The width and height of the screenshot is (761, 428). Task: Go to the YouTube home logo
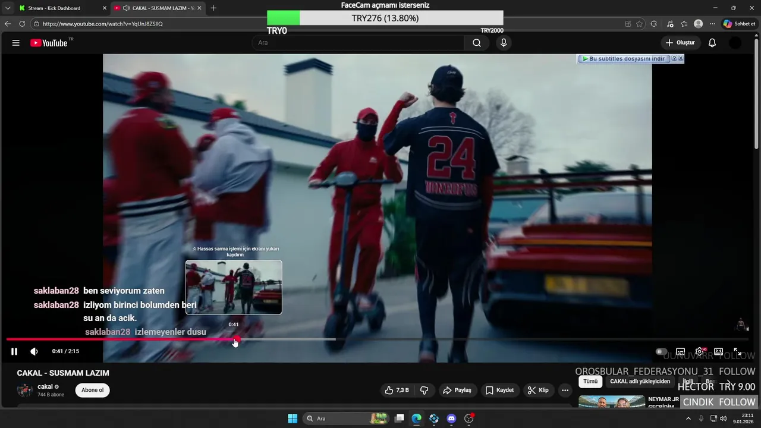(x=49, y=43)
